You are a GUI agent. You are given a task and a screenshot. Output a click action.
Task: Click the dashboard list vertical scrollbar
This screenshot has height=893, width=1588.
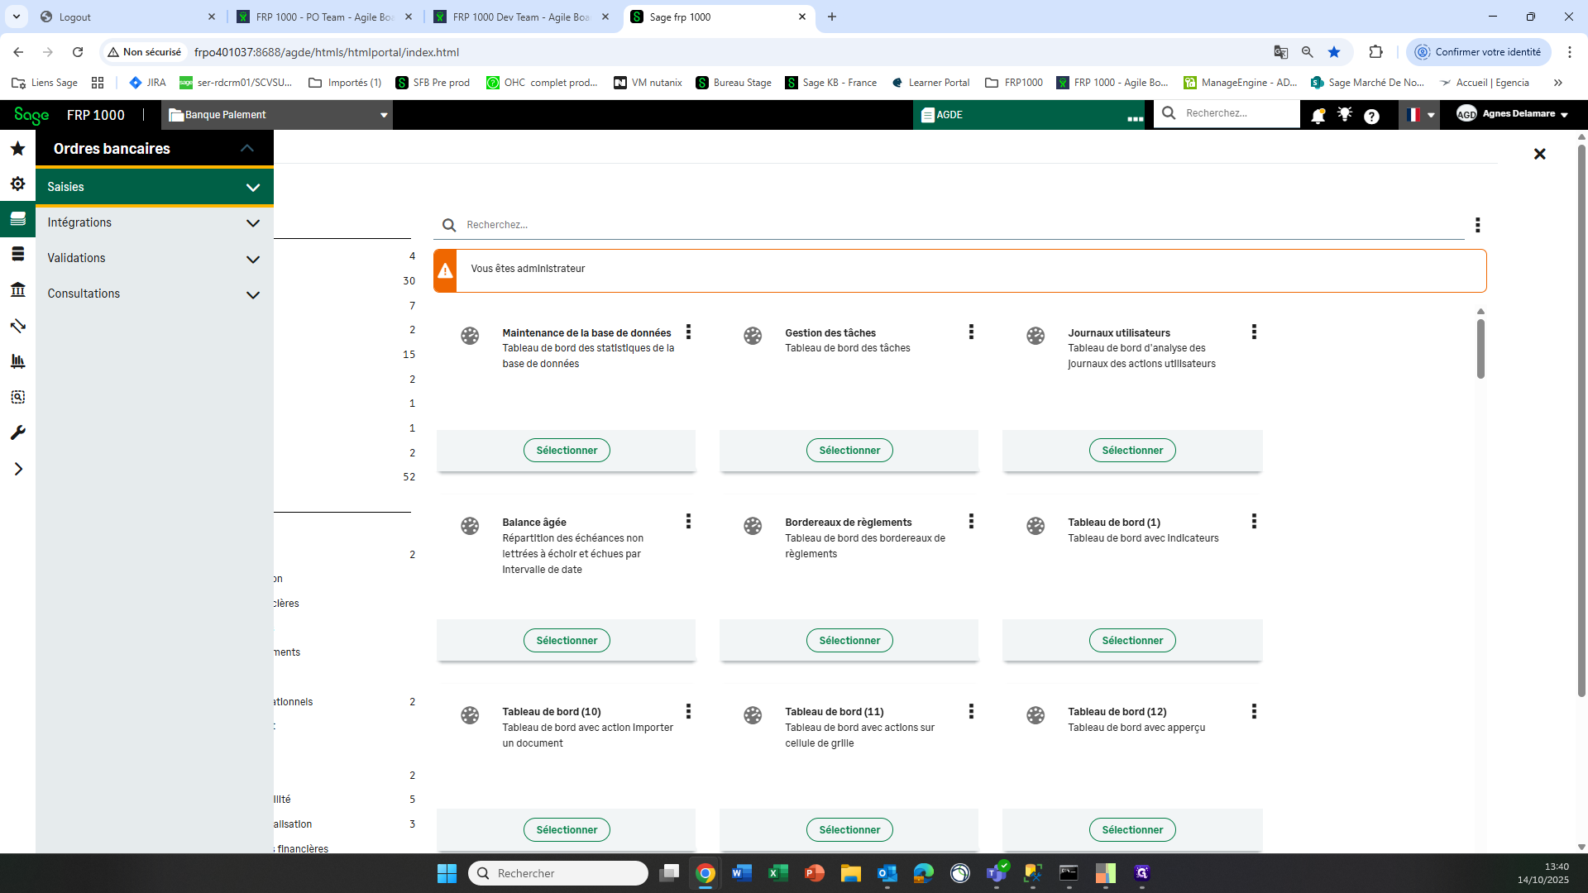pyautogui.click(x=1480, y=348)
